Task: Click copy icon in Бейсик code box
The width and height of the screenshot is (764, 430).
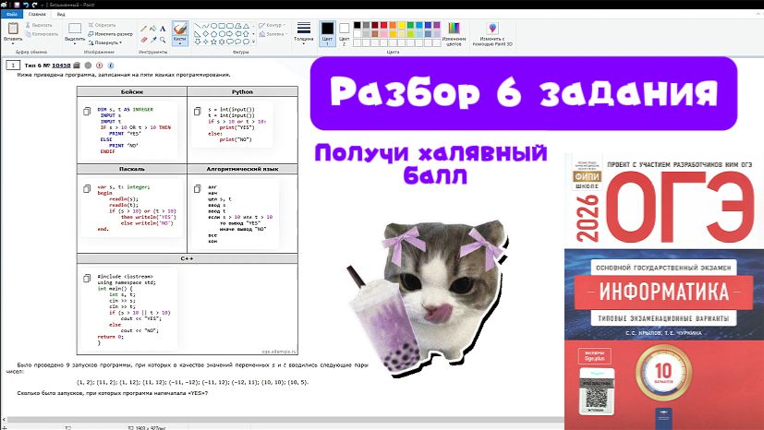Action: click(87, 111)
